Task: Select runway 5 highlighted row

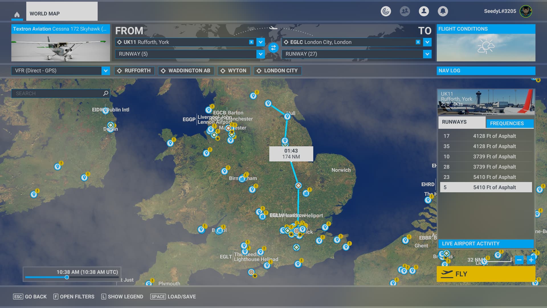Action: (x=486, y=187)
